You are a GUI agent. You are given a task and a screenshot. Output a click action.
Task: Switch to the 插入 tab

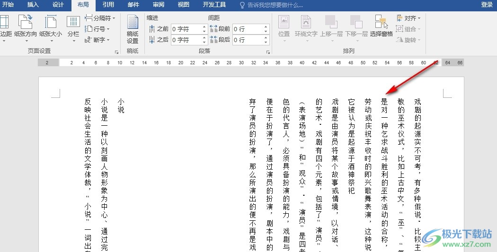pyautogui.click(x=33, y=5)
